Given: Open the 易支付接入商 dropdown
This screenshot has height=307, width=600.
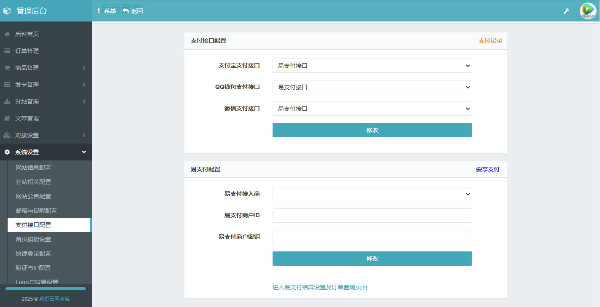Looking at the screenshot, I should click(x=372, y=194).
